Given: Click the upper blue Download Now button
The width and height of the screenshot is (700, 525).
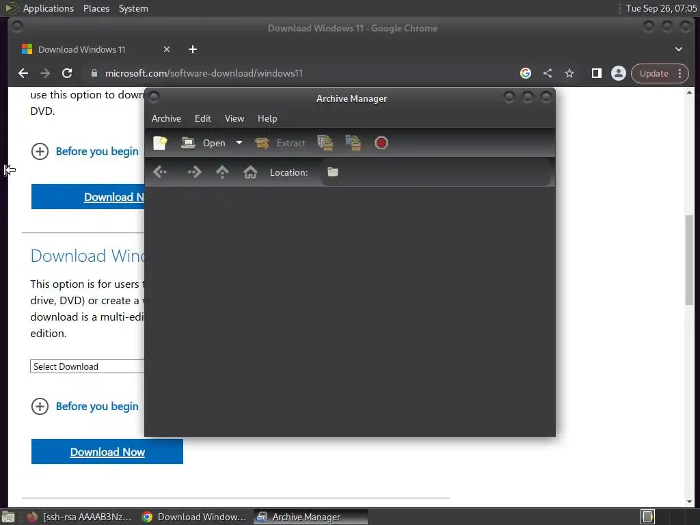Looking at the screenshot, I should click(88, 197).
